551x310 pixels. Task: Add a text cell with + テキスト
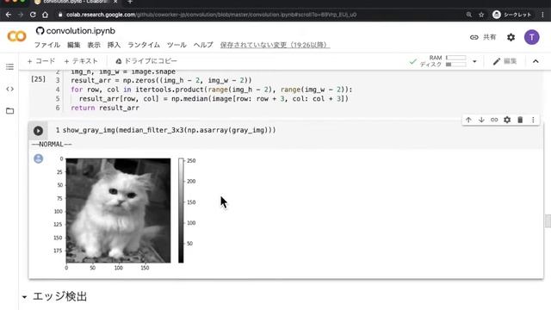(x=81, y=61)
